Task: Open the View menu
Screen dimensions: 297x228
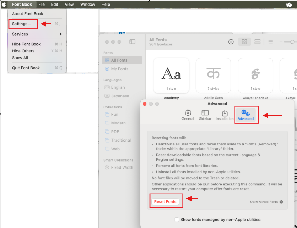Action: point(69,4)
